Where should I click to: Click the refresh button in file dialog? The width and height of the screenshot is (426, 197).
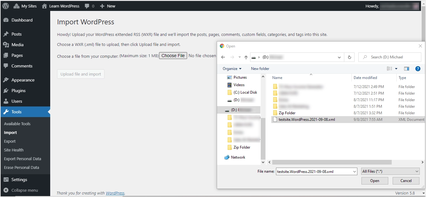(349, 57)
